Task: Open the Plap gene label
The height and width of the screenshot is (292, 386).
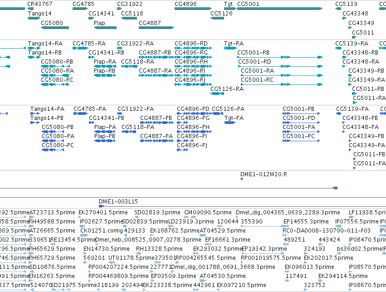Action: pos(99,23)
